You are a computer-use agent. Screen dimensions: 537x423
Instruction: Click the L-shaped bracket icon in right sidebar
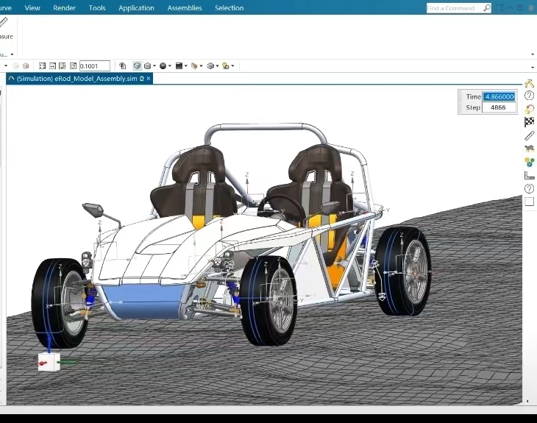(x=529, y=175)
